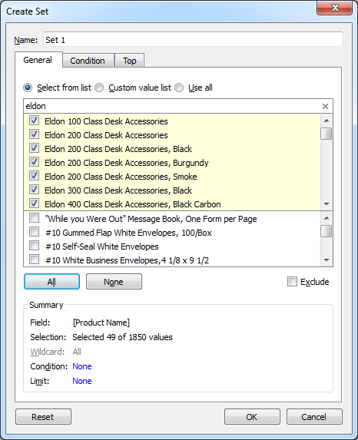Switch to the Top tab
Viewport: 358px width, 440px height.
tap(129, 61)
